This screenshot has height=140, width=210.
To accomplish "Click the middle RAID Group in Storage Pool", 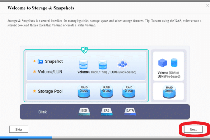I will pyautogui.click(x=107, y=92).
